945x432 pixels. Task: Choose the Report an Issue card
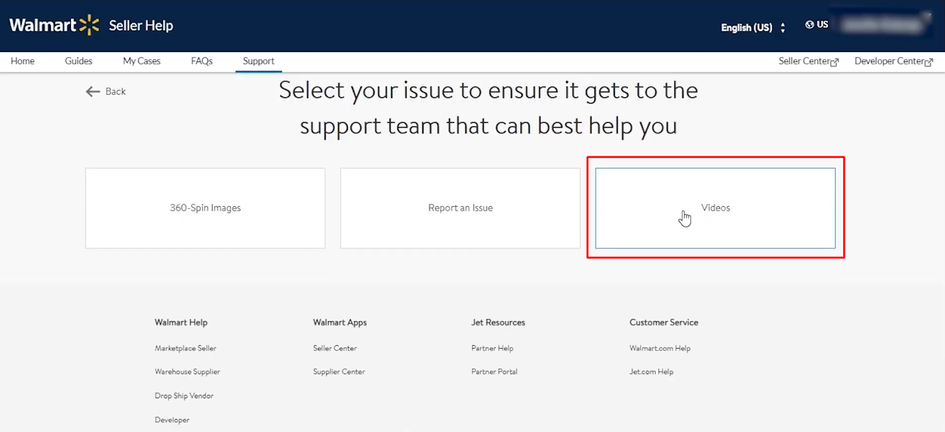pyautogui.click(x=460, y=208)
